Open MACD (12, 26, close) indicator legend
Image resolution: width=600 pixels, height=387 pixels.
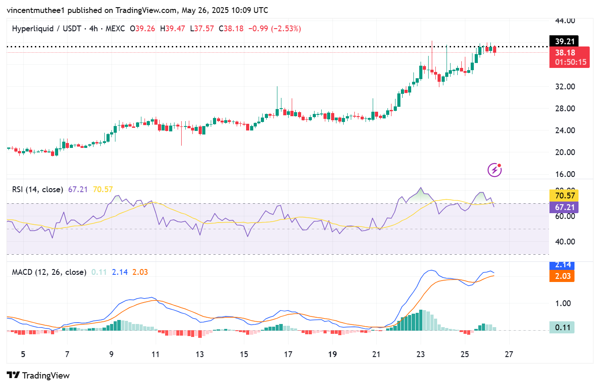point(49,272)
